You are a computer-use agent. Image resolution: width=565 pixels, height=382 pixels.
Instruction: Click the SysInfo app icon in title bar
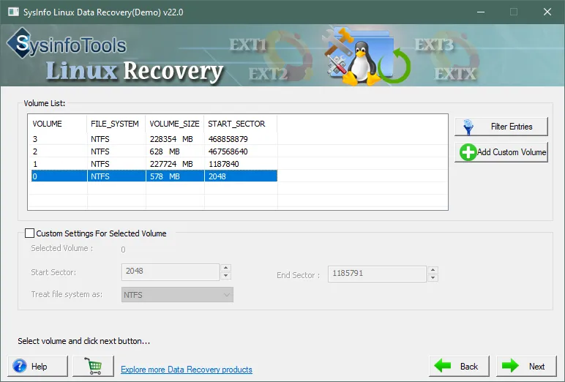pos(13,12)
